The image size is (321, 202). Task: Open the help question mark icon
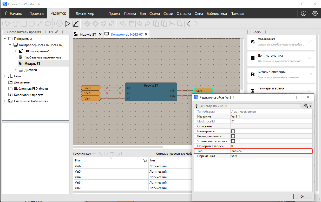[303, 13]
